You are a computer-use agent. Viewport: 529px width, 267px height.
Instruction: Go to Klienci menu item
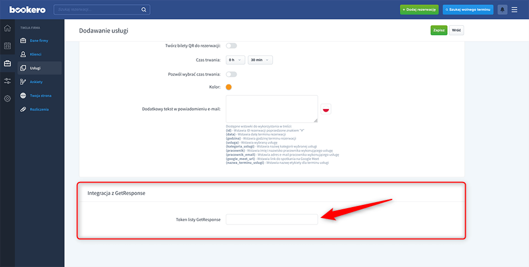36,54
